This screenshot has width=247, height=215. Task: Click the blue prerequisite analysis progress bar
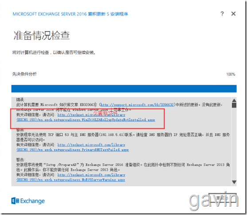(x=124, y=88)
